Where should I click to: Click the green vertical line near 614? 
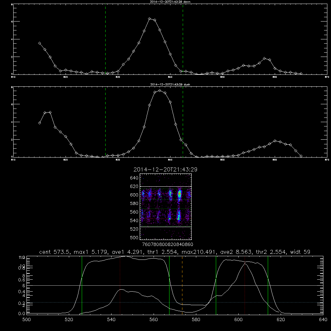pos(268,285)
